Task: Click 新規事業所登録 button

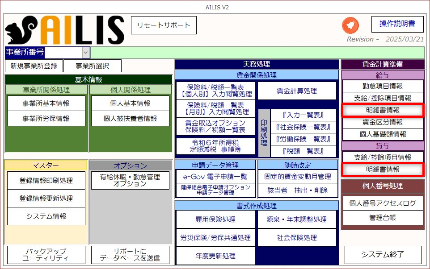Action: [x=34, y=66]
